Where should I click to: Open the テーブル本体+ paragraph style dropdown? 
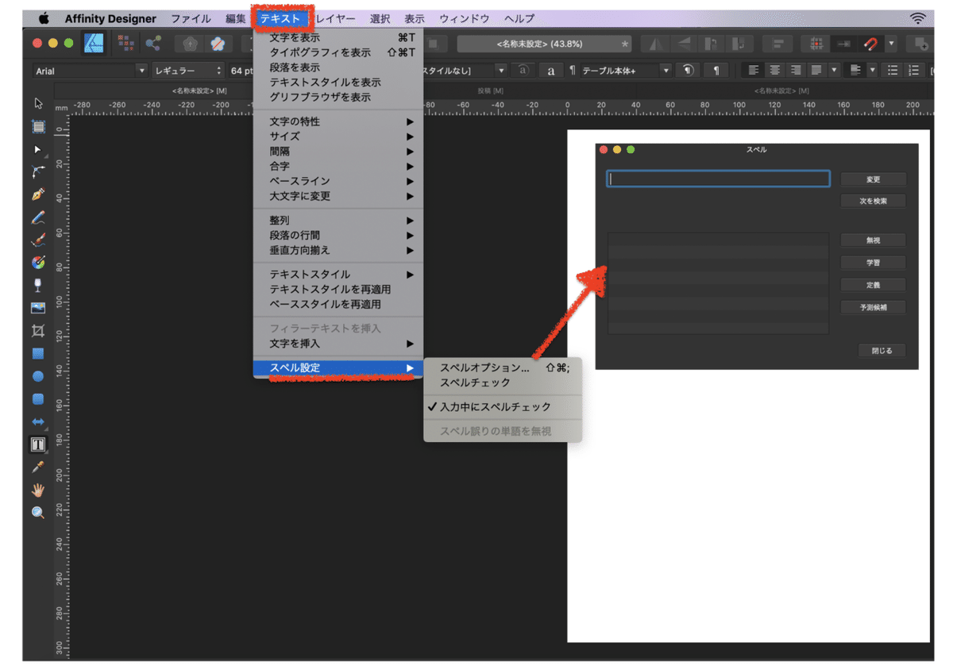coord(626,71)
